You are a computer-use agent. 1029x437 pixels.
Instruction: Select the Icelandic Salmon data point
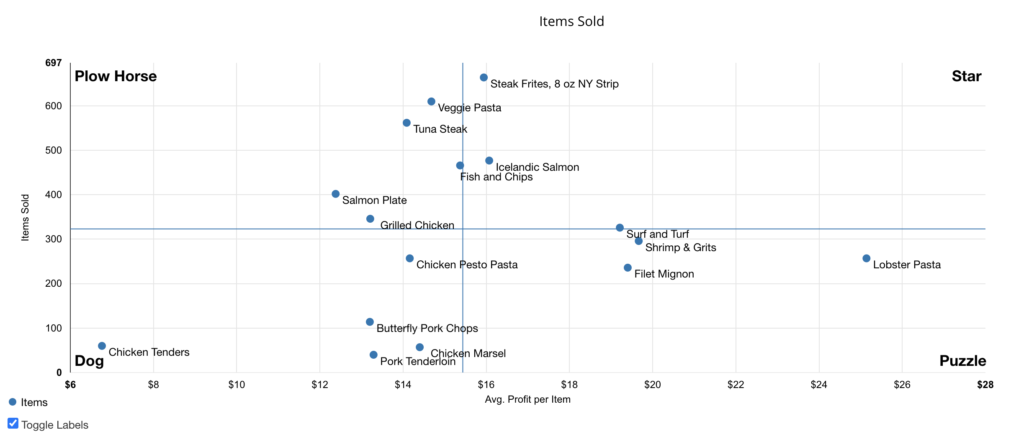point(489,161)
